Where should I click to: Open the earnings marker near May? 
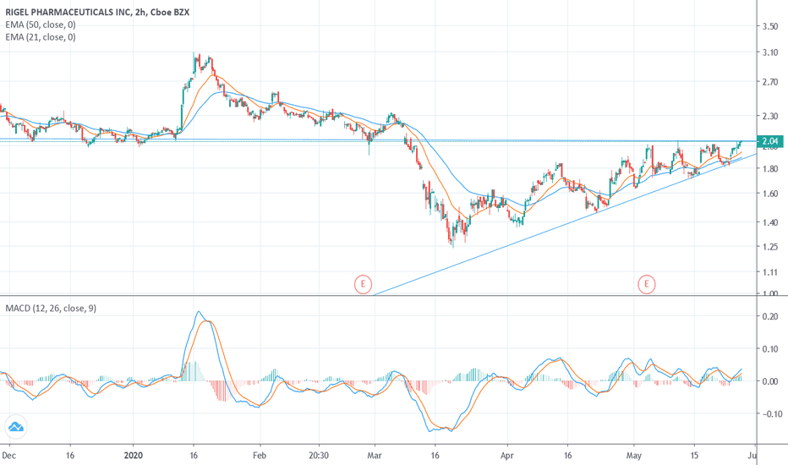tap(646, 284)
